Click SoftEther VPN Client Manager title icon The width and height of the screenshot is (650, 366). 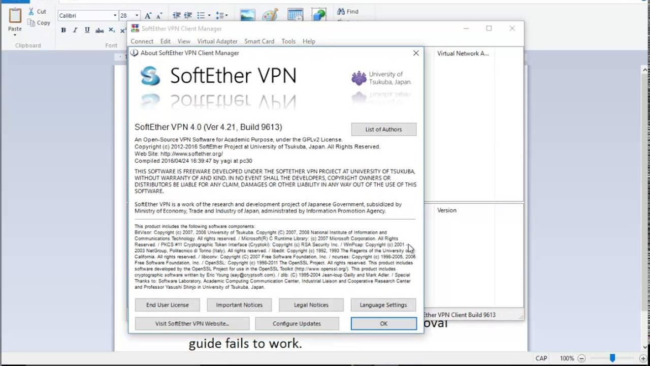tap(135, 28)
